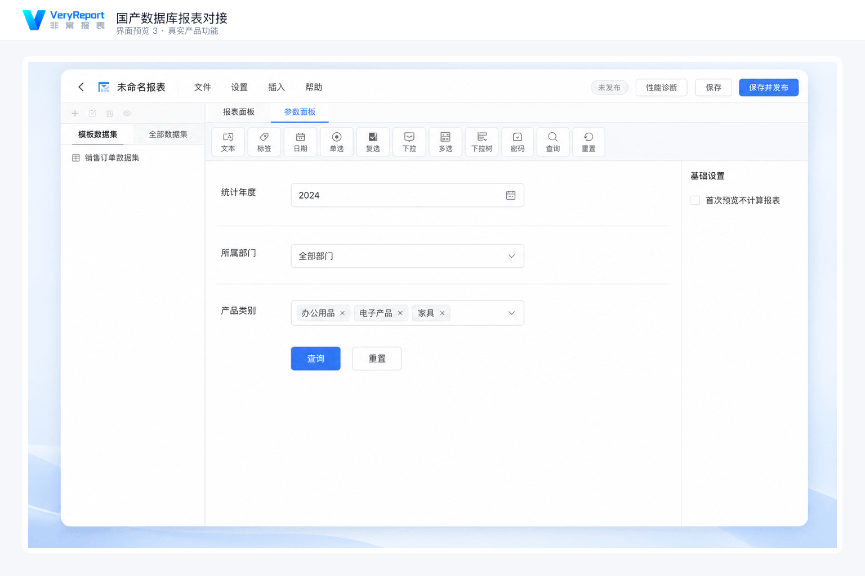Viewport: 865px width, 576px height.
Task: Expand the 产品类别 multi-select arrow
Action: [511, 313]
